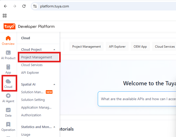Open Usage menu item
The height and width of the screenshot is (137, 176).
pyautogui.click(x=26, y=134)
